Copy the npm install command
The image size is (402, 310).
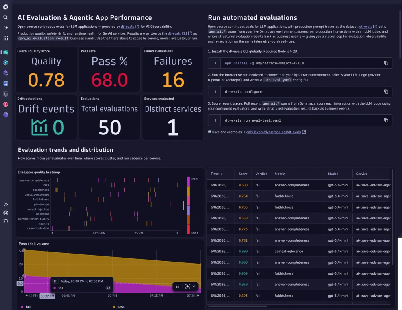tap(386, 63)
